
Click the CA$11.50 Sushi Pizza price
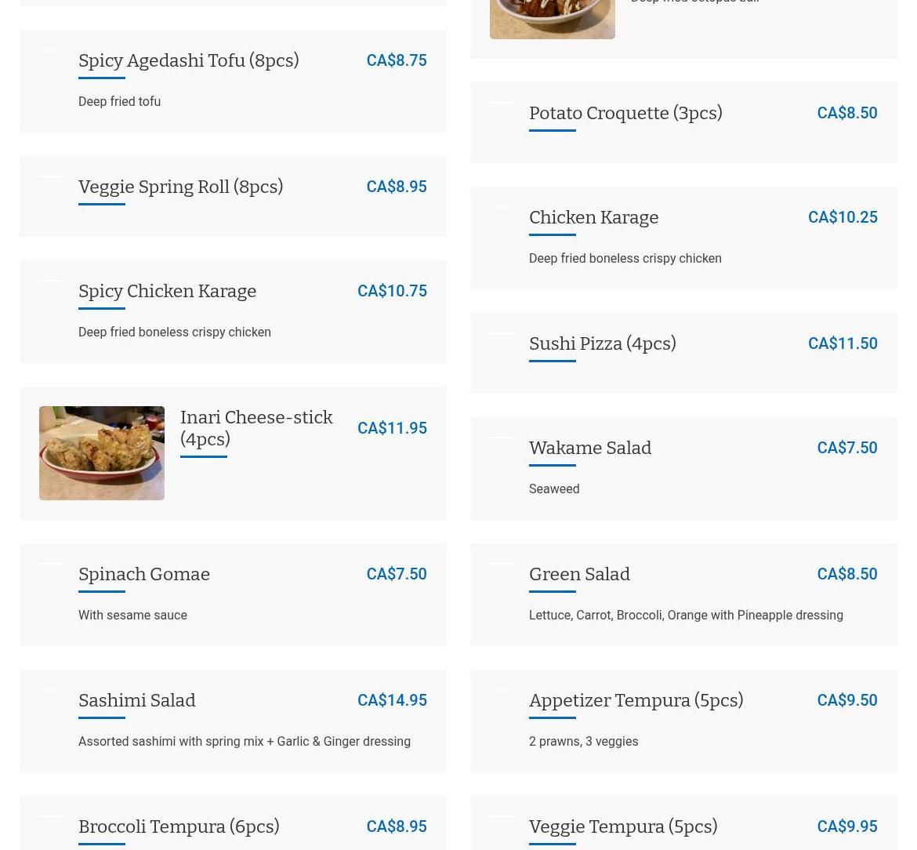click(x=843, y=343)
